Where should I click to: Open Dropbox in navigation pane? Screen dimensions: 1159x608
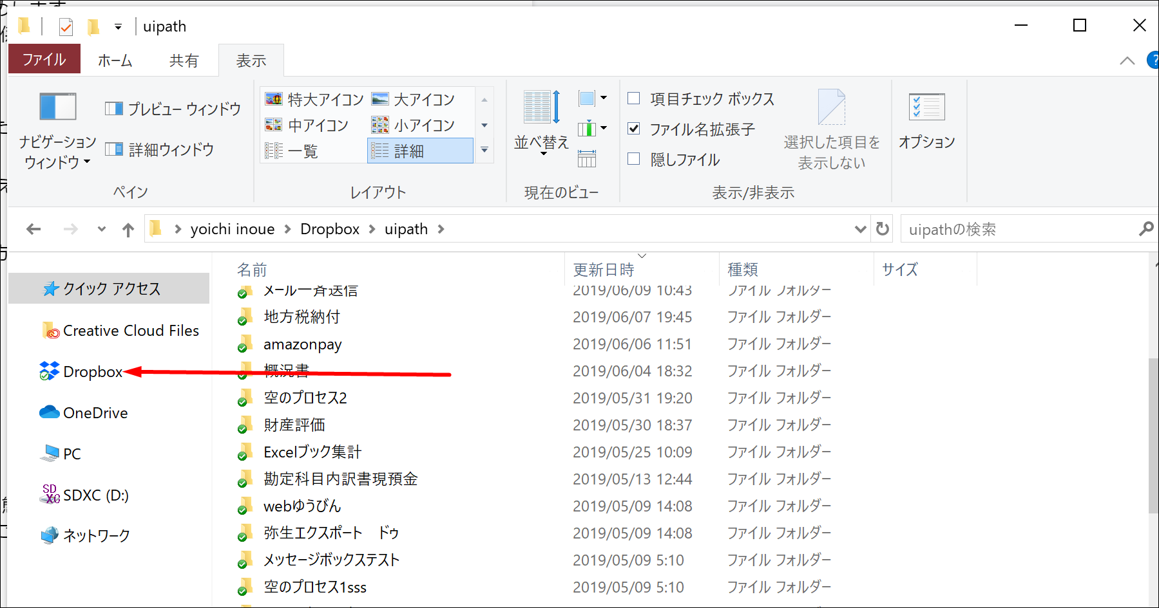tap(81, 372)
